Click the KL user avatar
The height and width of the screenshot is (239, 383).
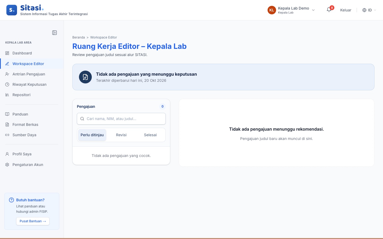[272, 10]
